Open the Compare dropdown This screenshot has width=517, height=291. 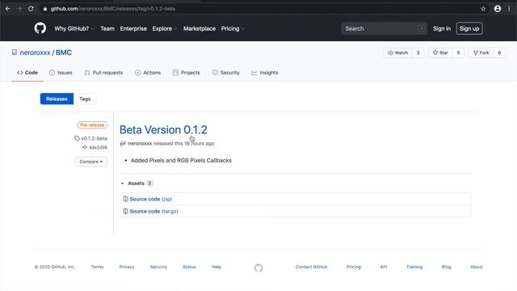point(91,162)
